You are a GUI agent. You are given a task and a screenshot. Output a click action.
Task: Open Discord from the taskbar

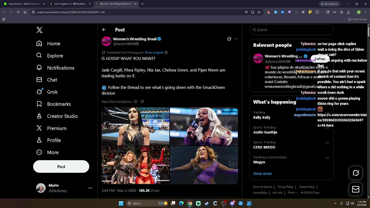(x=232, y=203)
